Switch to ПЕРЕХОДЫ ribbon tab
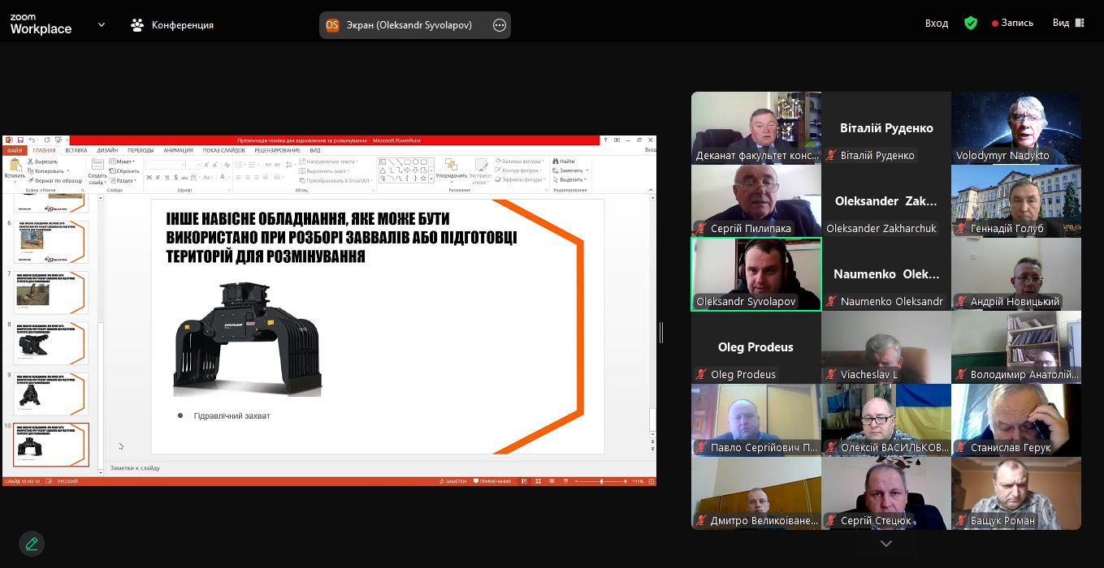 [141, 150]
